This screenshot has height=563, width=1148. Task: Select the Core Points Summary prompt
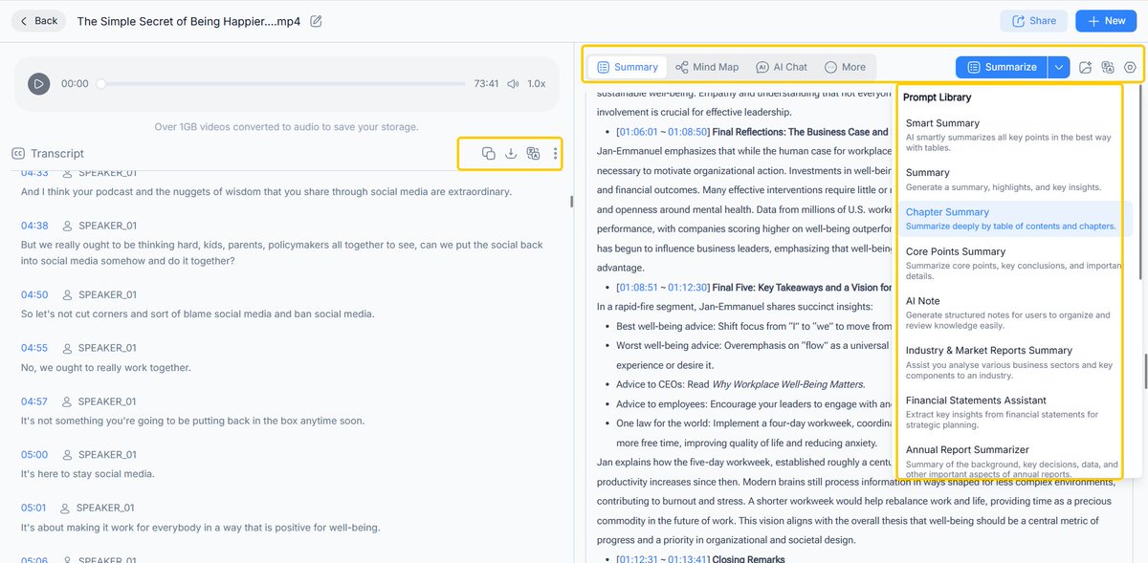pyautogui.click(x=1012, y=264)
